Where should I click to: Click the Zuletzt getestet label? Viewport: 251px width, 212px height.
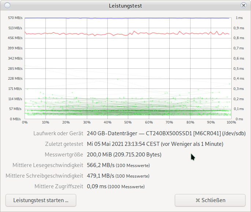pos(64,144)
